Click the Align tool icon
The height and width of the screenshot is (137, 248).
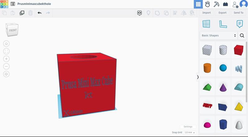pos(175,13)
